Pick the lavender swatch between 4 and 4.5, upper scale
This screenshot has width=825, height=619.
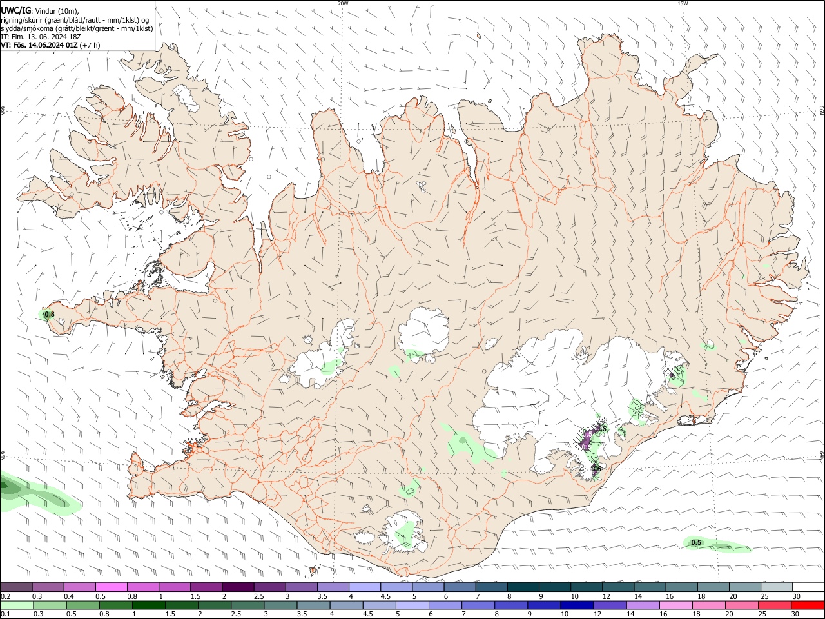coord(364,587)
